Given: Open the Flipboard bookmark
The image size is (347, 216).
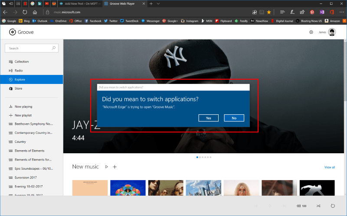Looking at the screenshot, I should 223,21.
